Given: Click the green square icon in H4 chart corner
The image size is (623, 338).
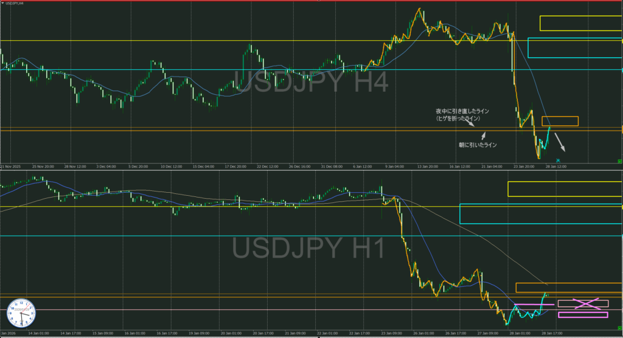Looking at the screenshot, I should click(619, 160).
